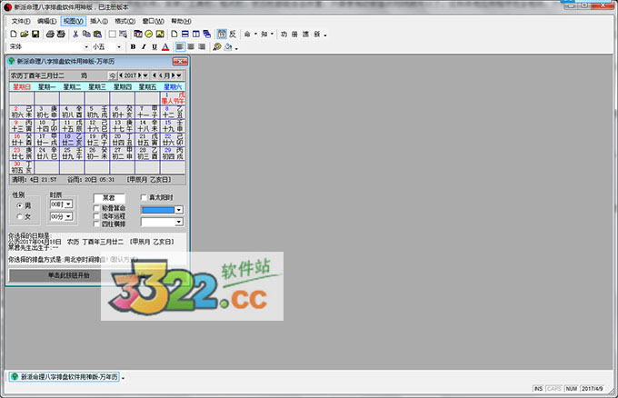This screenshot has width=618, height=398.
Task: Click the first printer icon in the toolbar
Action: tap(50, 35)
